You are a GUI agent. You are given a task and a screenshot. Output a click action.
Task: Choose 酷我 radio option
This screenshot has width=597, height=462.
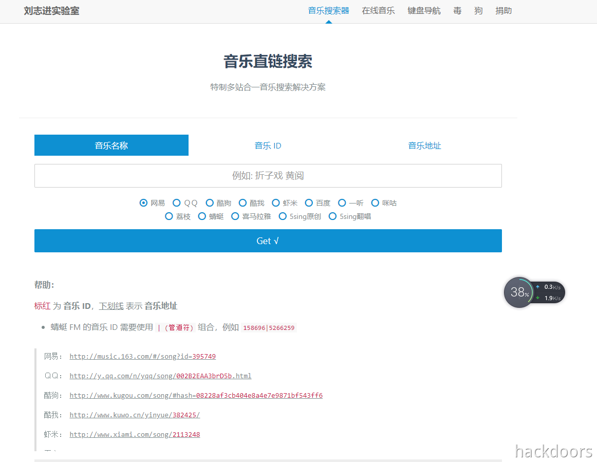click(242, 203)
